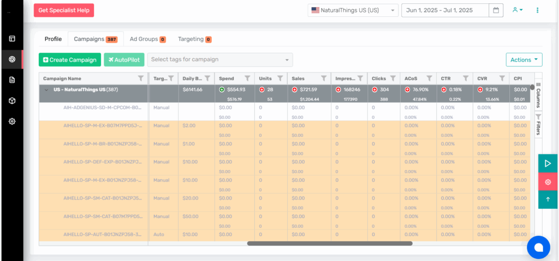Filter the Impressions column
Image resolution: width=559 pixels, height=261 pixels.
360,78
